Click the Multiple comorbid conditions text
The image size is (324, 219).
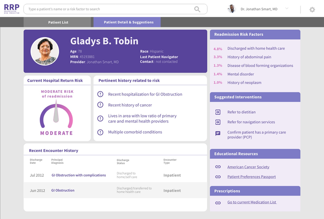click(x=135, y=132)
